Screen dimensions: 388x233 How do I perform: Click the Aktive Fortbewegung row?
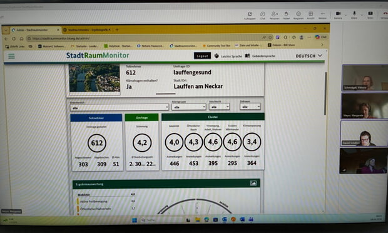tap(106, 201)
